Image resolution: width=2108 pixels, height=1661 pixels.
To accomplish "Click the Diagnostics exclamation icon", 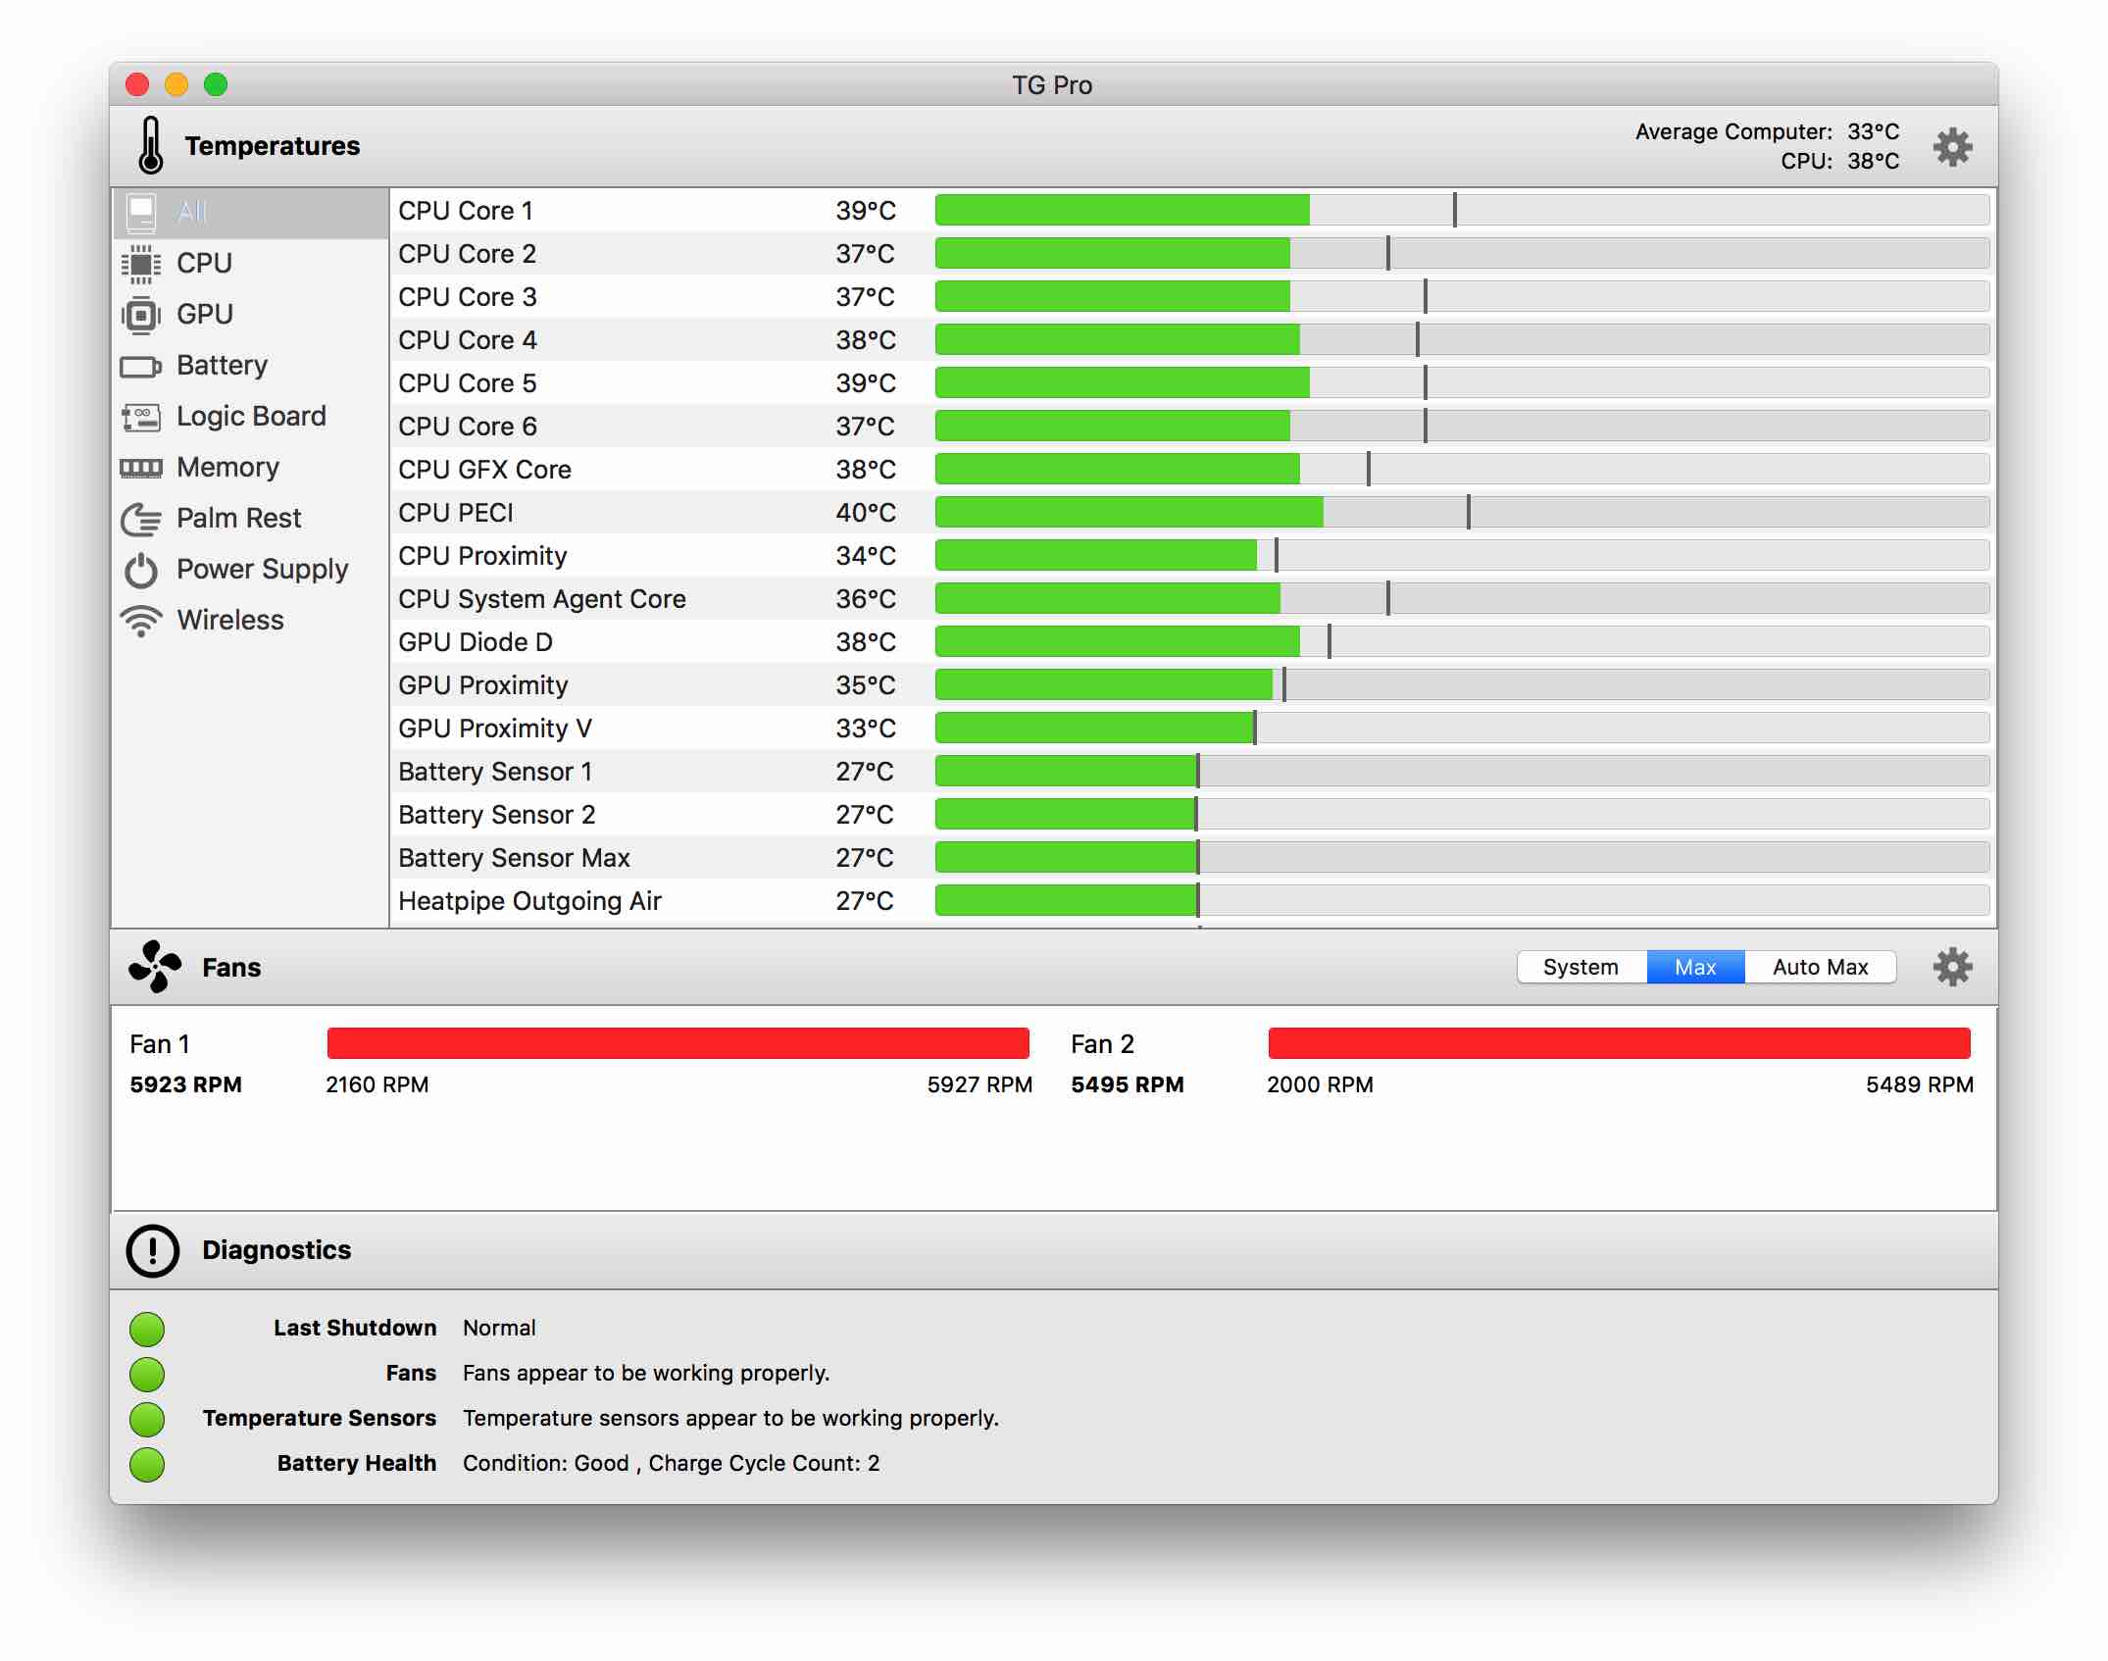I will coord(153,1250).
